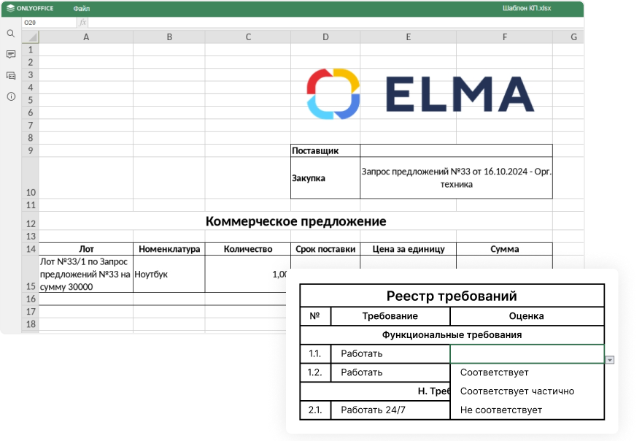Click the 'Работать' cell in row 1.2
The width and height of the screenshot is (642, 441).
click(390, 372)
